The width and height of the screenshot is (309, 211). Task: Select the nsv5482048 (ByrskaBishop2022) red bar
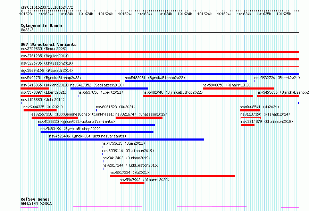tap(198, 96)
